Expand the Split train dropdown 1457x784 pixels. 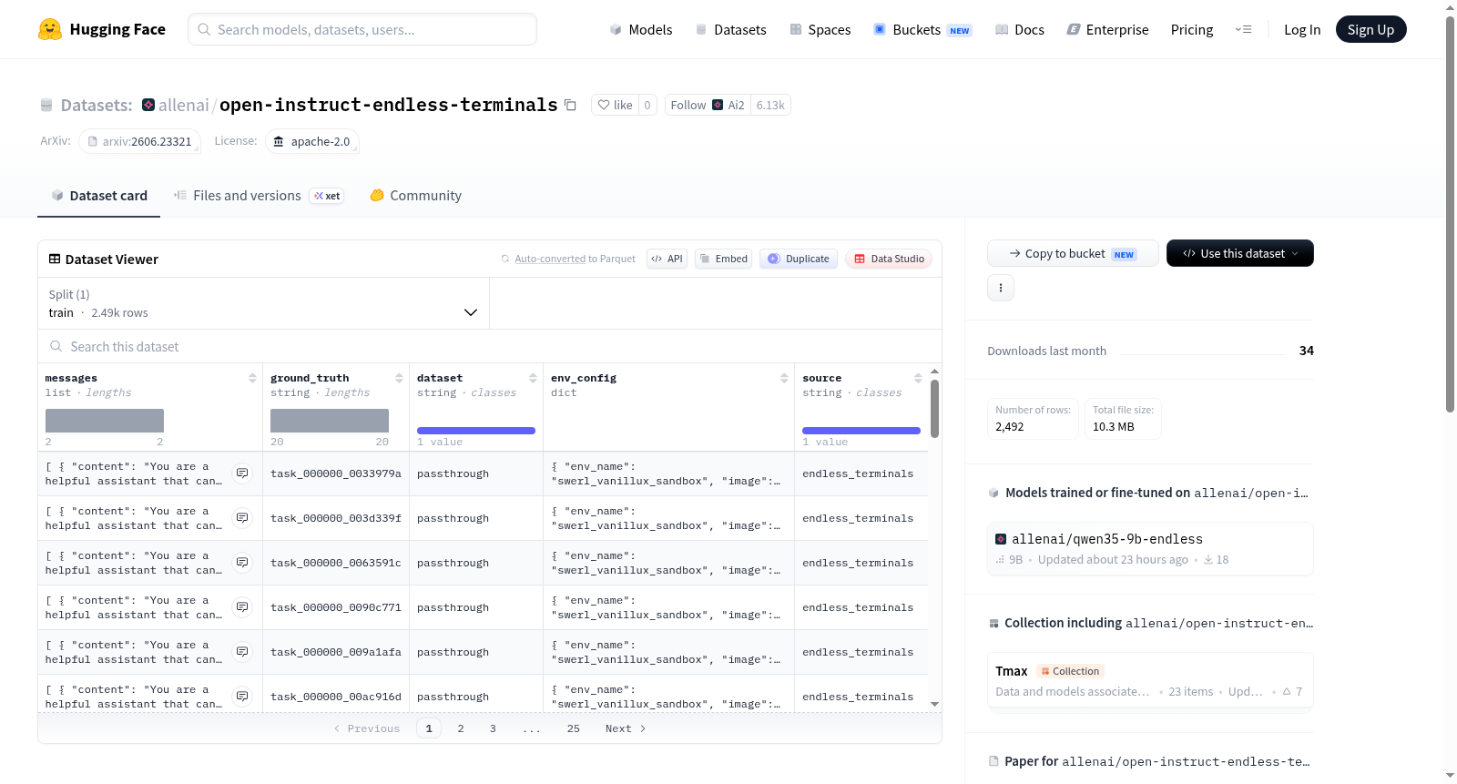[264, 303]
